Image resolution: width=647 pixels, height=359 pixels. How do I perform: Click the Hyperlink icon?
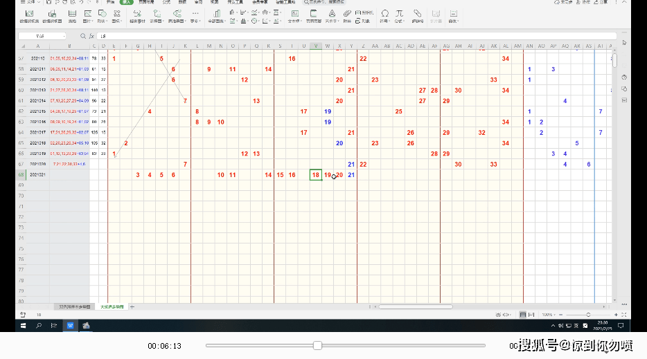pos(418,16)
